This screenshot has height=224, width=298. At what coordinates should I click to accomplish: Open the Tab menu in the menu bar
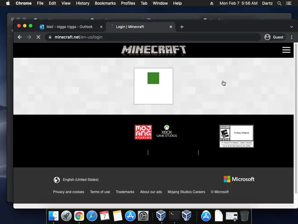point(144,3)
